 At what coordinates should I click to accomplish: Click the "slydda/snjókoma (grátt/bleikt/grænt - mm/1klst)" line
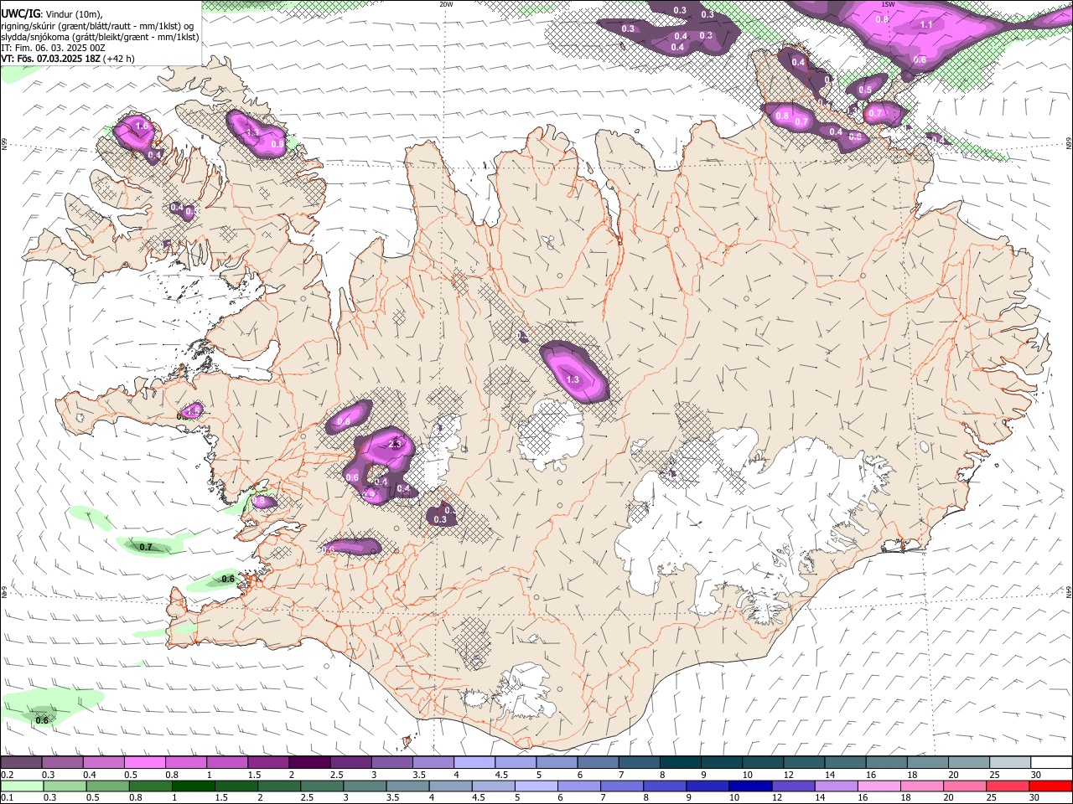100,37
